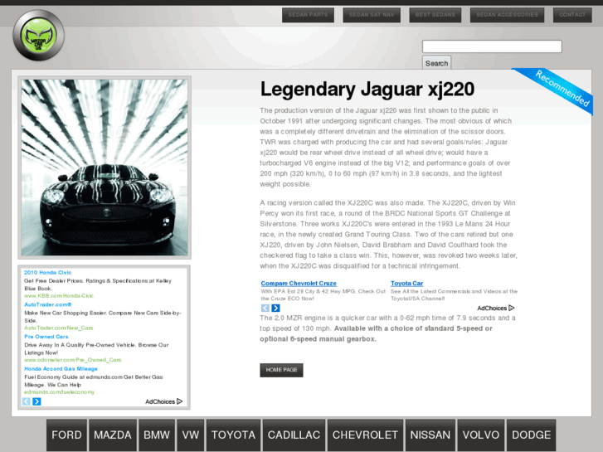Viewport: 603px width, 452px height.
Task: Open the Compare Chevrolet Cruze ad
Action: click(299, 283)
